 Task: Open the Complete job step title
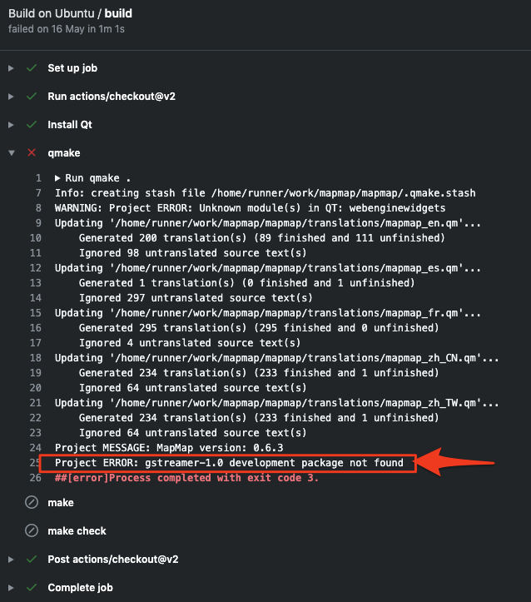pyautogui.click(x=80, y=588)
